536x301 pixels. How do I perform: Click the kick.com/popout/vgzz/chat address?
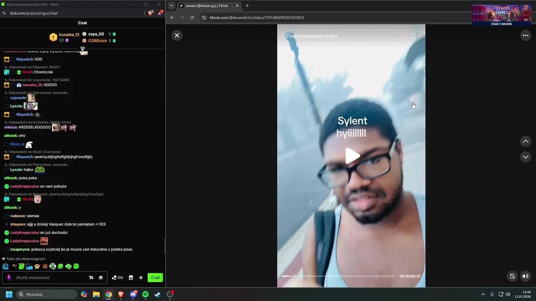point(34,13)
